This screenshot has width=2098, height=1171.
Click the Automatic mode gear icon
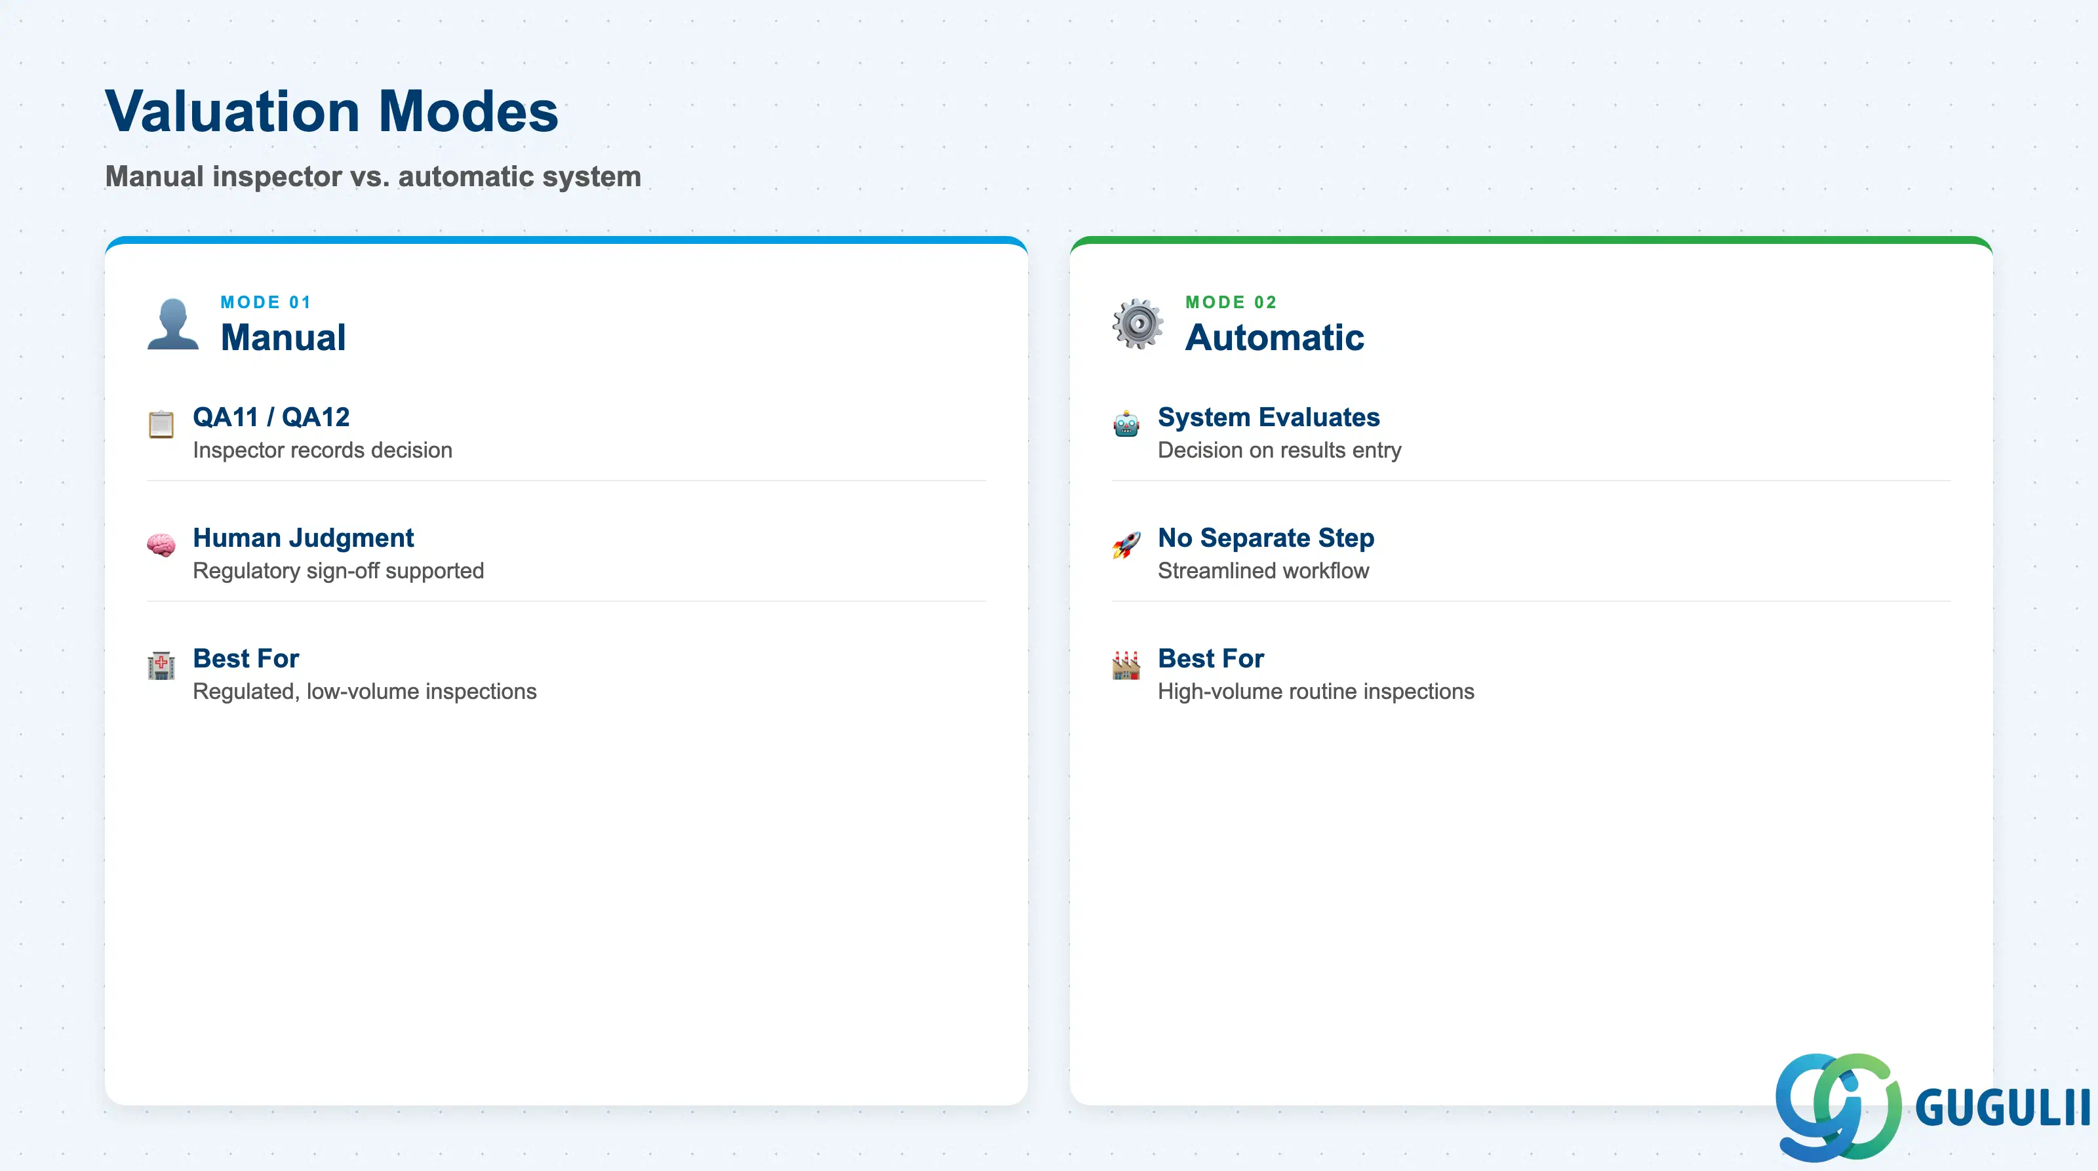tap(1138, 324)
